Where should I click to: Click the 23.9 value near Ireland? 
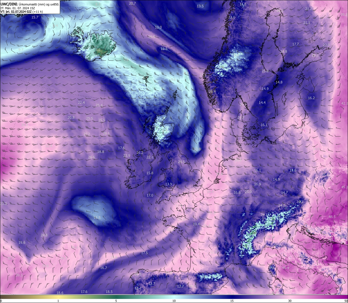point(127,155)
